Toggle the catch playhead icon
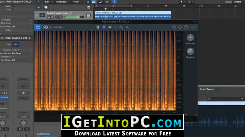The width and height of the screenshot is (245, 137). [x=114, y=2]
